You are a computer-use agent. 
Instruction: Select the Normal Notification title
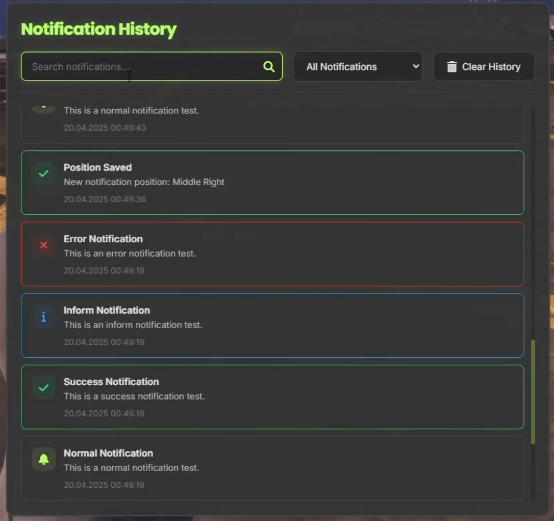[108, 453]
